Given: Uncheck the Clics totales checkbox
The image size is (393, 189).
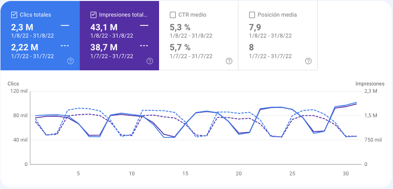Looking at the screenshot, I should 14,15.
